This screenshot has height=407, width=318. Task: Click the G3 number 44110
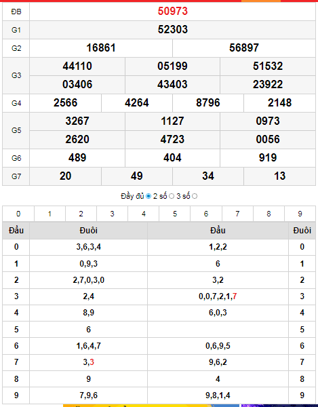(x=77, y=66)
